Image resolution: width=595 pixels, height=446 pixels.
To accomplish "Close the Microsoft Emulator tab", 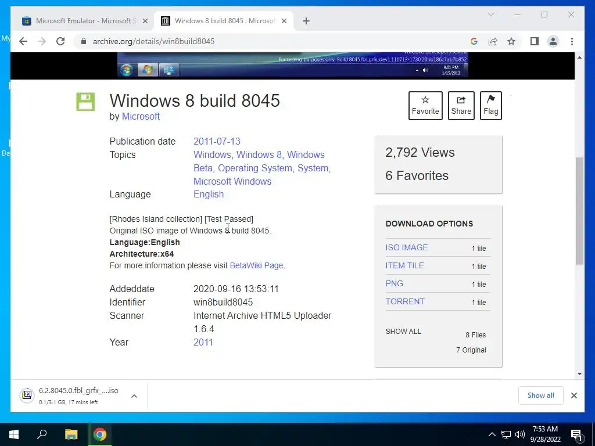I will pos(145,21).
